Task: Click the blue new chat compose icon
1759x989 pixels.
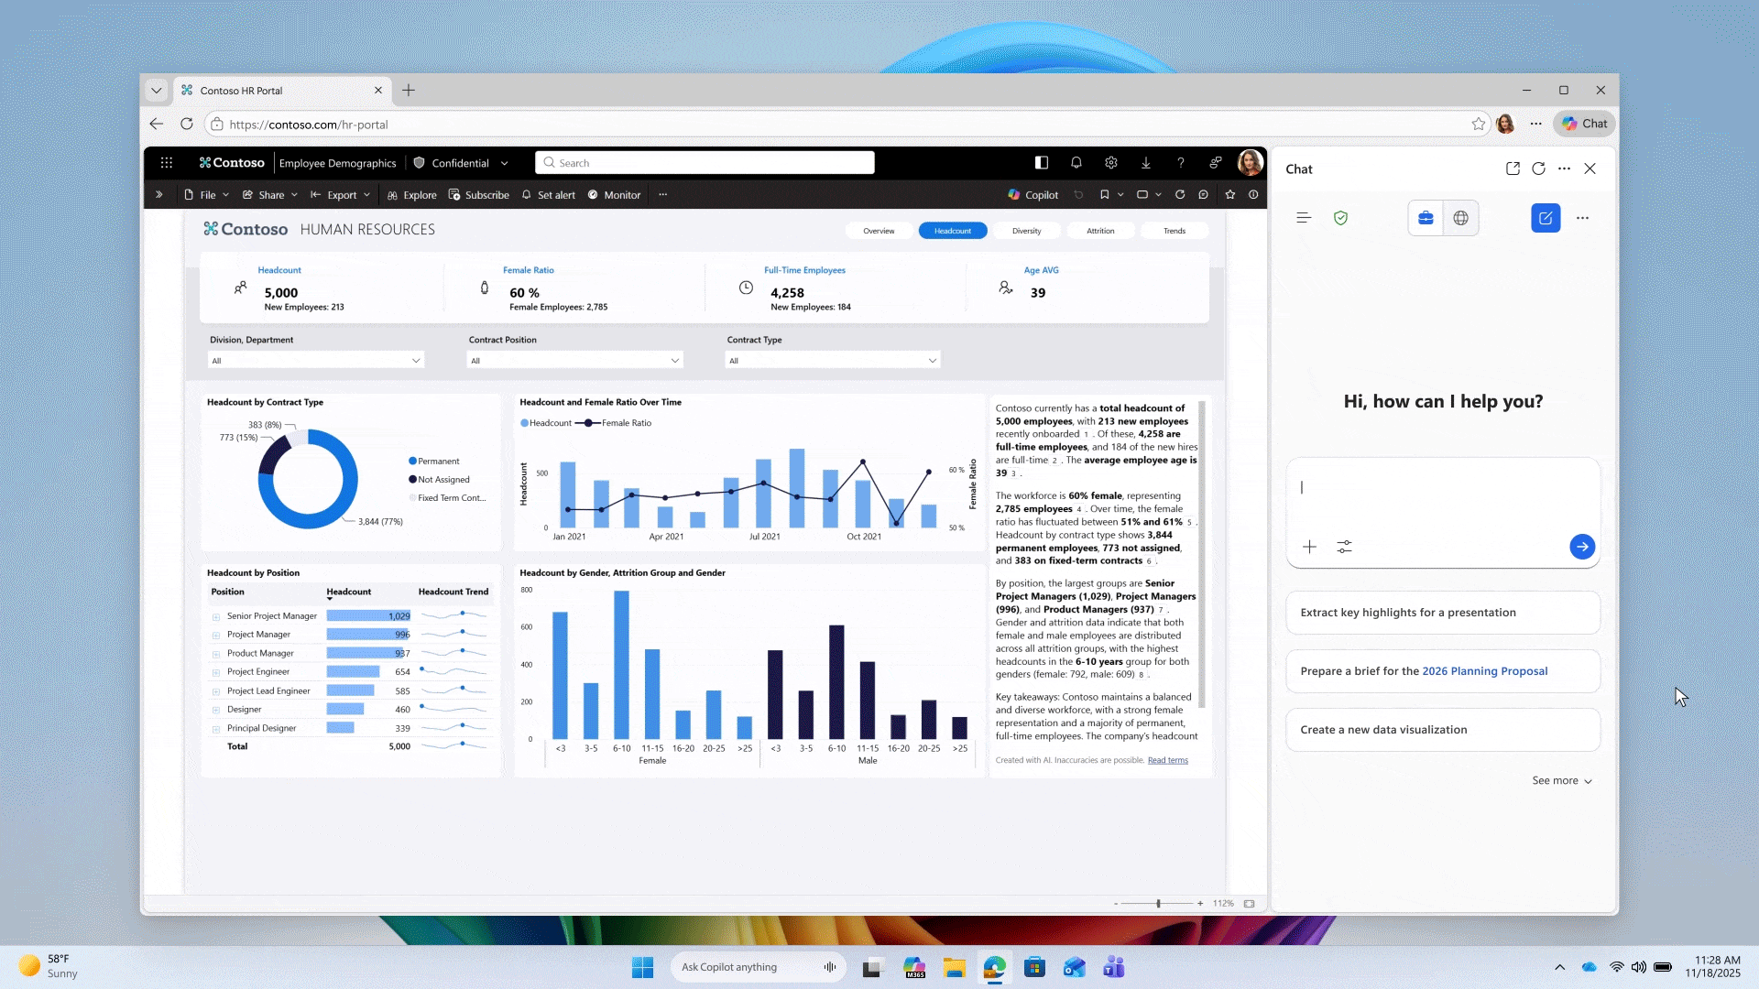Action: pyautogui.click(x=1545, y=218)
